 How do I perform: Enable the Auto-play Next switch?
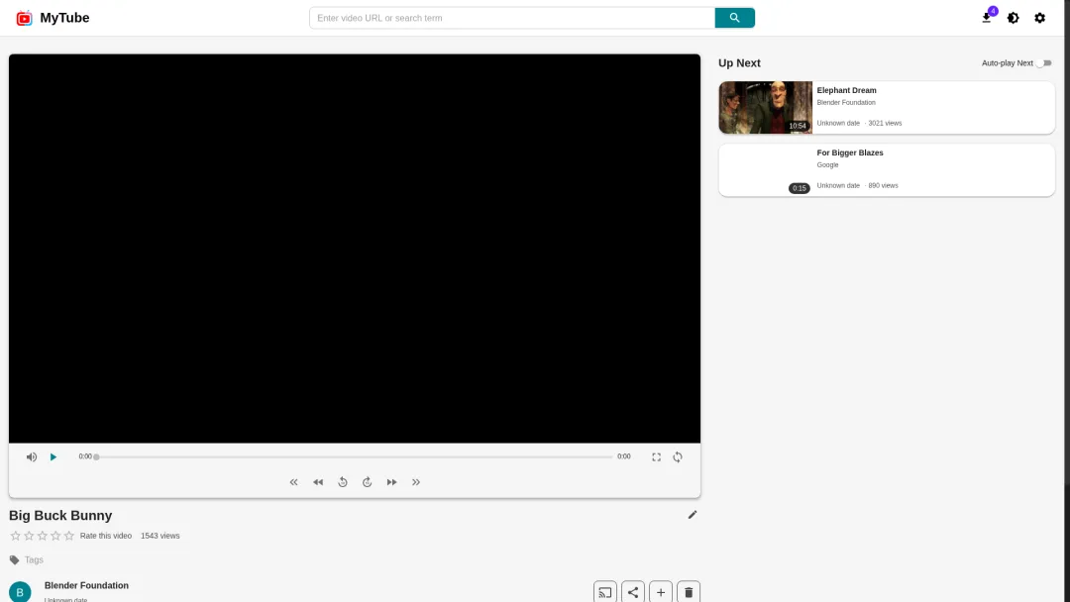1044,63
